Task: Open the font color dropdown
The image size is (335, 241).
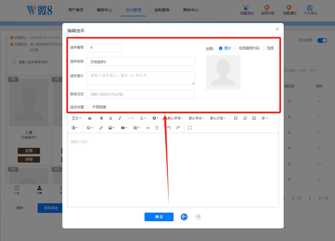Action: pos(143,118)
